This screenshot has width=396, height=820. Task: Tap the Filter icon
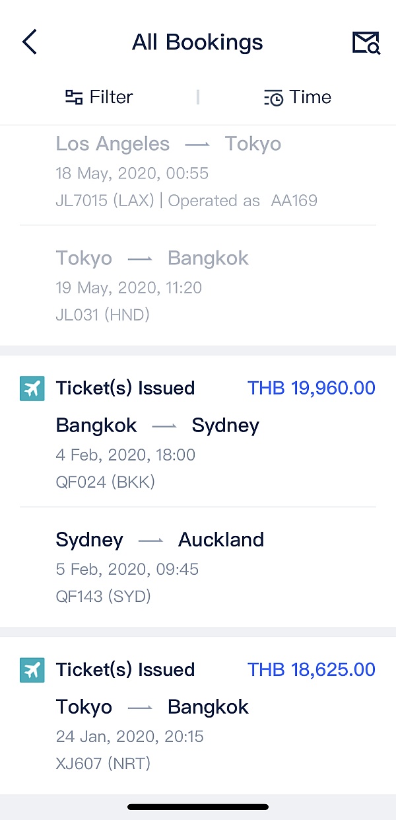pos(75,96)
